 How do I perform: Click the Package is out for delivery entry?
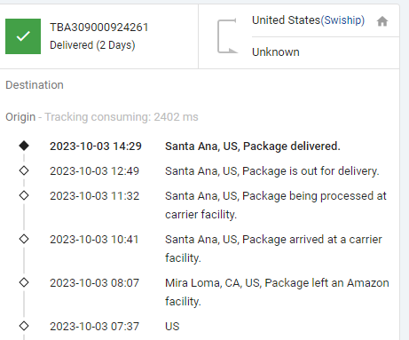272,171
